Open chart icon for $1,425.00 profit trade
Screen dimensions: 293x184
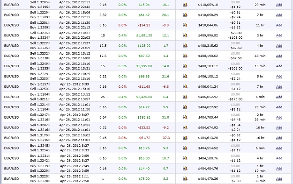(x=185, y=97)
